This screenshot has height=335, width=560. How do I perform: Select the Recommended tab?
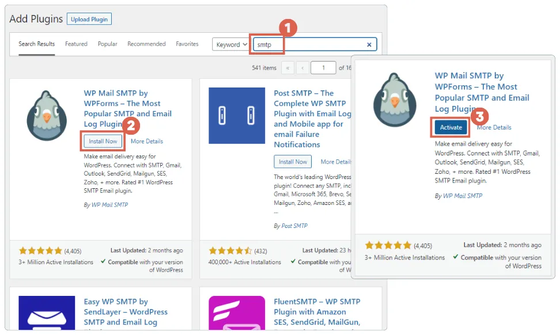pos(146,43)
